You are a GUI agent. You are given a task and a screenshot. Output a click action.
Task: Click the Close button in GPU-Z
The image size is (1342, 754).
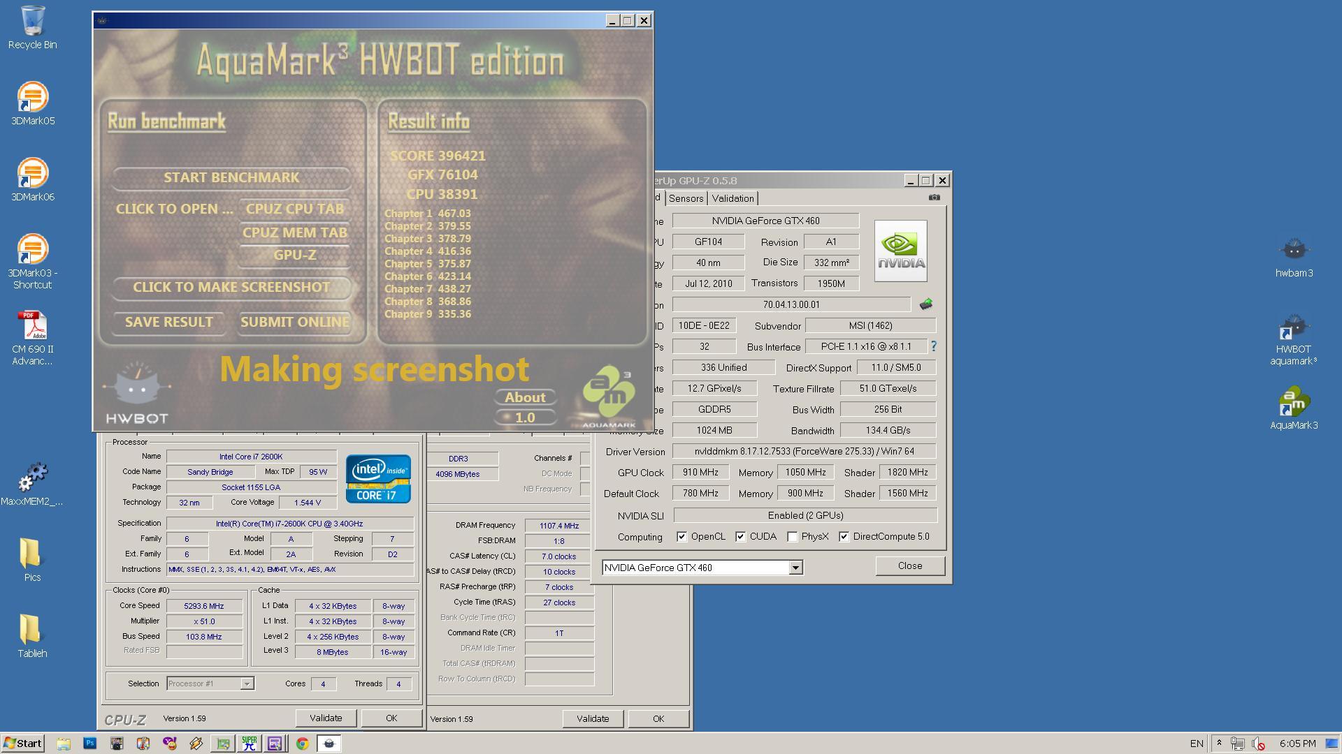pos(910,565)
